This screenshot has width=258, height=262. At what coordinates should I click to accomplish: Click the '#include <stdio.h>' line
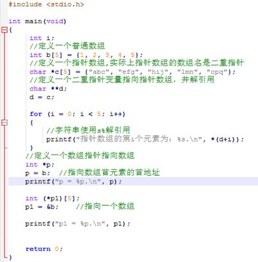click(46, 5)
